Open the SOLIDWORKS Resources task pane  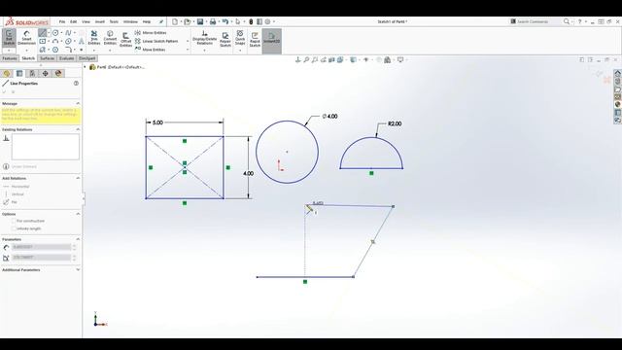click(x=618, y=74)
